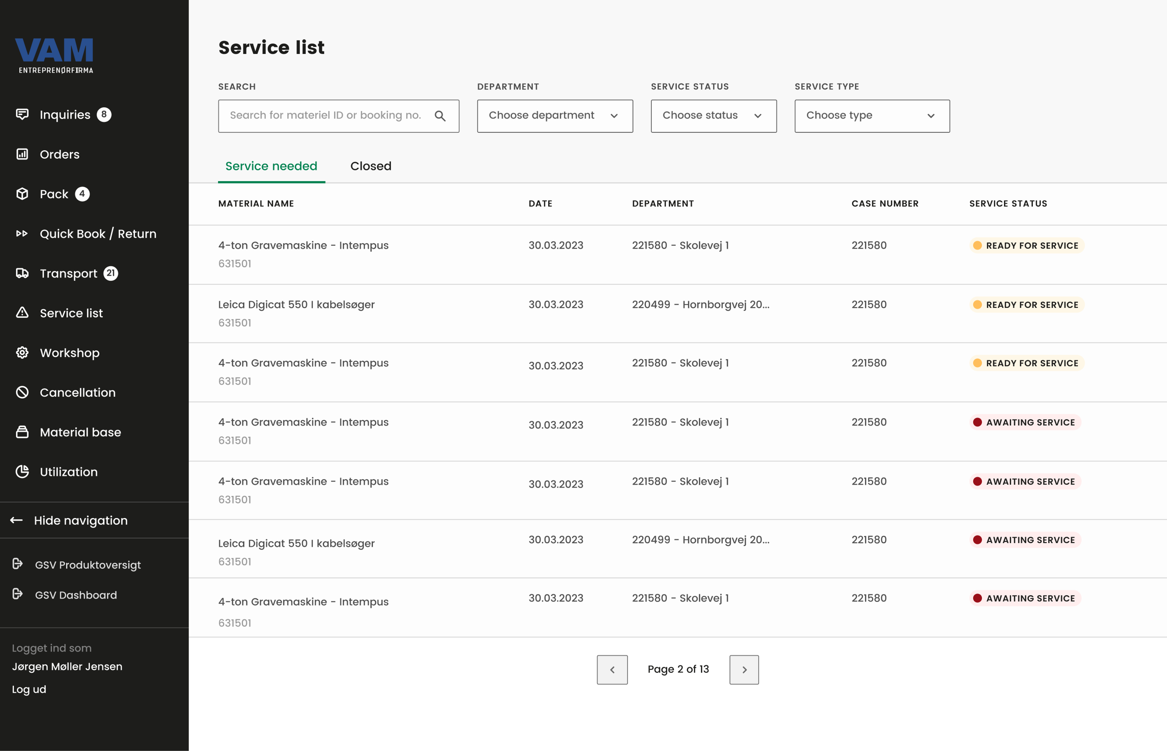Select the Date column header
The image size is (1167, 751).
[x=540, y=204]
